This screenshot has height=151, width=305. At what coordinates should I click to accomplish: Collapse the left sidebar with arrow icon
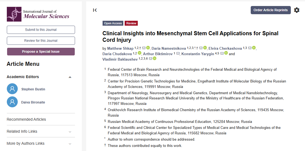pos(95,10)
